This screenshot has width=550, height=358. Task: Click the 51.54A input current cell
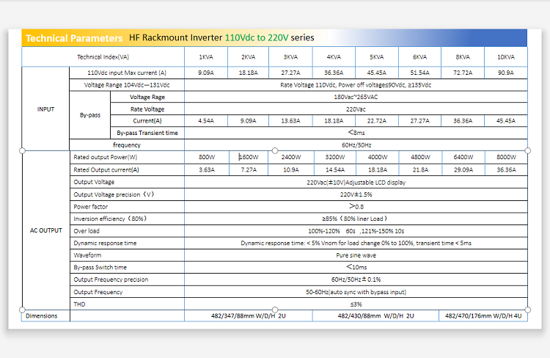point(420,73)
